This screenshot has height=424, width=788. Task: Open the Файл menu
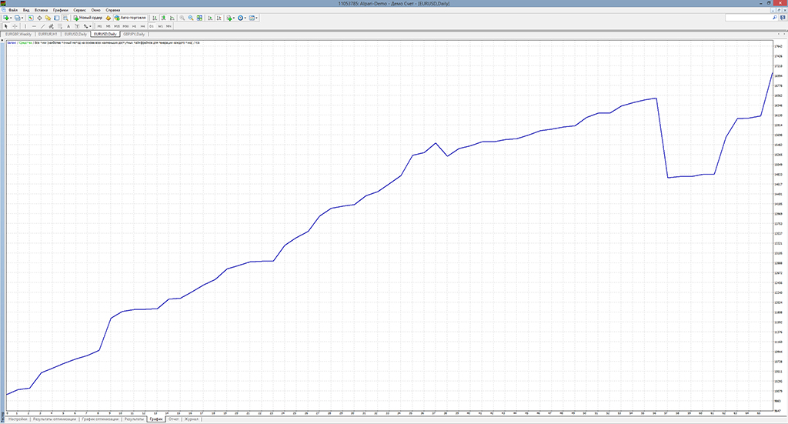point(12,10)
